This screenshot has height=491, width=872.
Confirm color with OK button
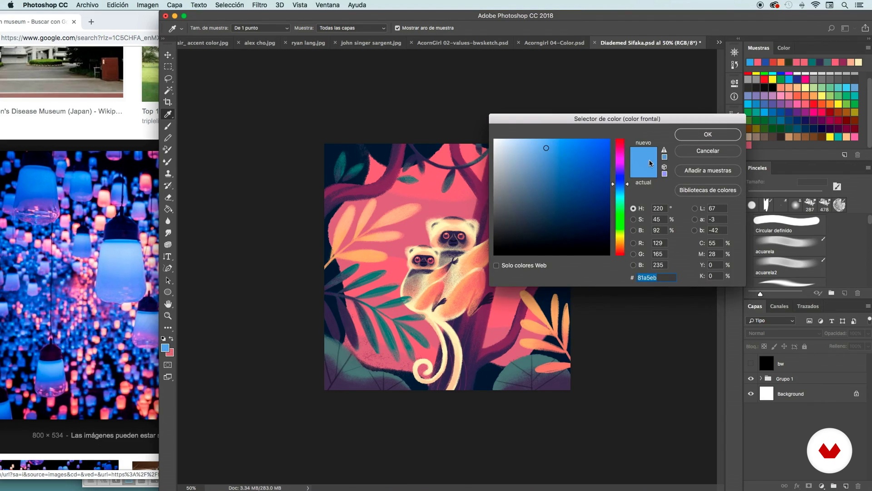(x=708, y=135)
